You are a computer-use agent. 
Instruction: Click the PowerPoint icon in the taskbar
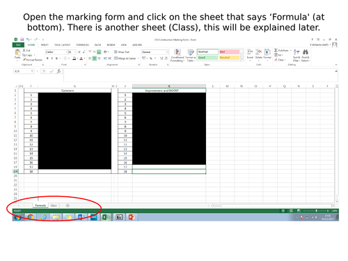tap(132, 217)
